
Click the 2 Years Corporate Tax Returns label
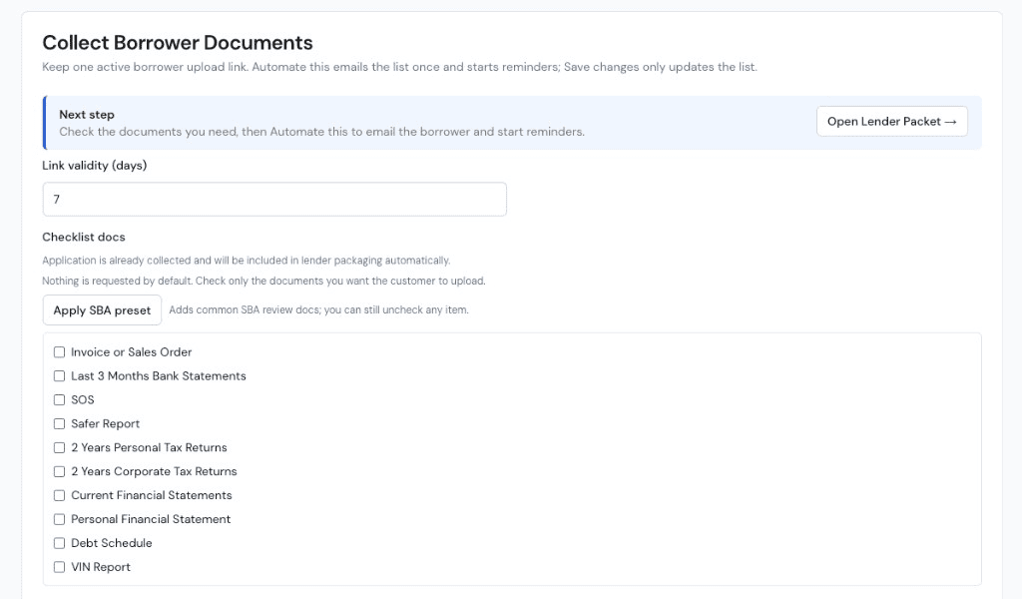154,471
